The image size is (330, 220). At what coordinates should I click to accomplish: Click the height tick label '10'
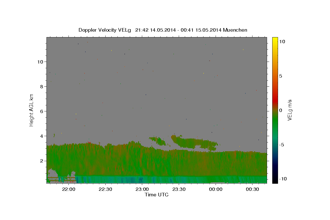click(x=40, y=62)
